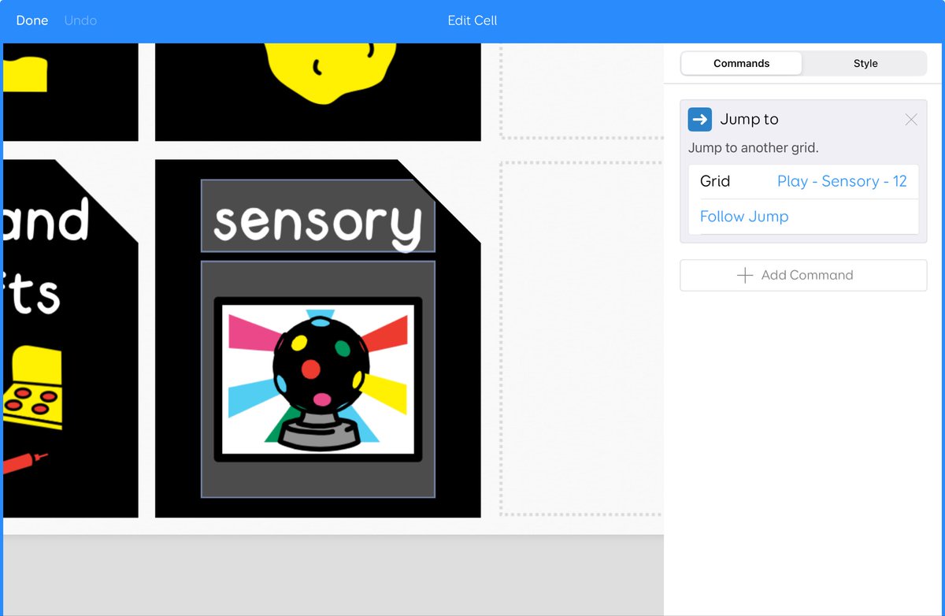Select the arts and crafts cell on left

(x=70, y=339)
